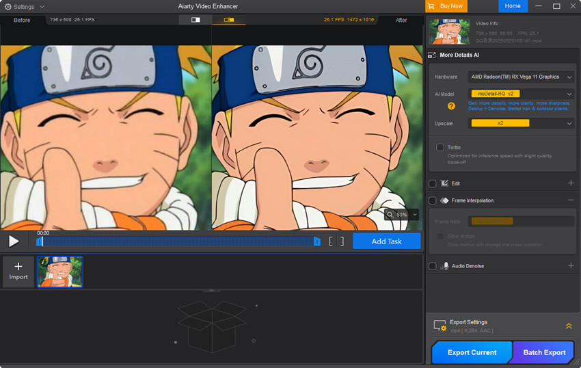Expand the Edit section plus
The image size is (581, 368).
(x=571, y=183)
